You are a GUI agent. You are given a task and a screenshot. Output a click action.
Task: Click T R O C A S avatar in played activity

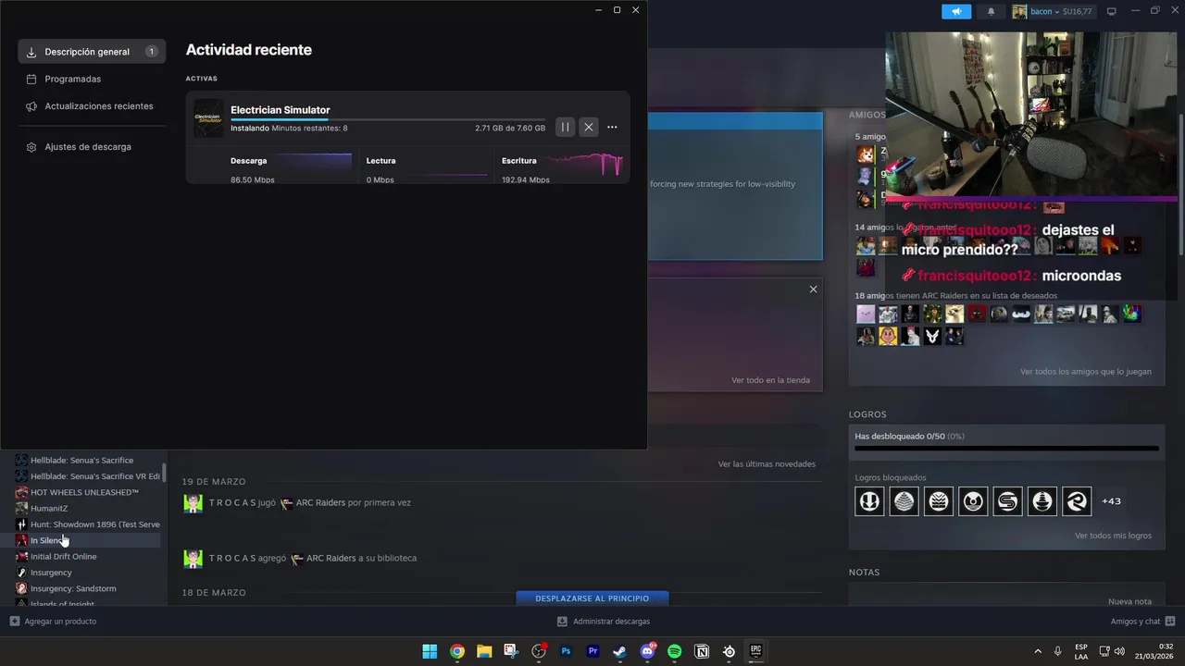193,503
